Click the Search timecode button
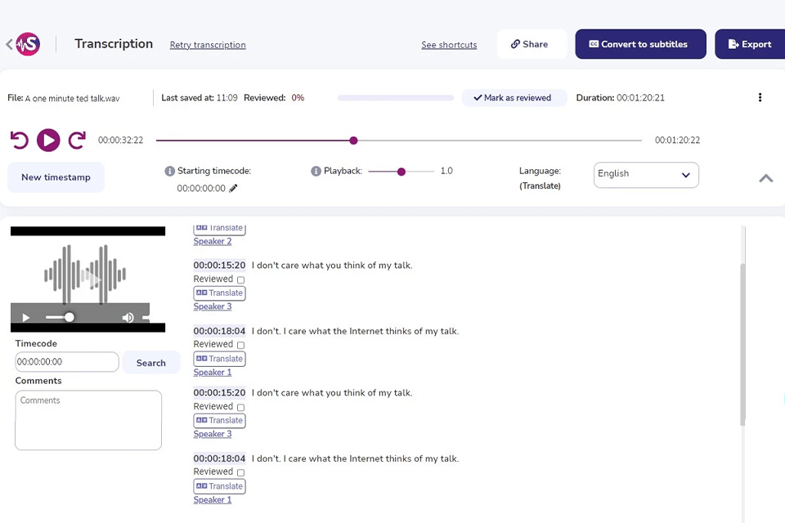The height and width of the screenshot is (523, 785). click(x=150, y=363)
